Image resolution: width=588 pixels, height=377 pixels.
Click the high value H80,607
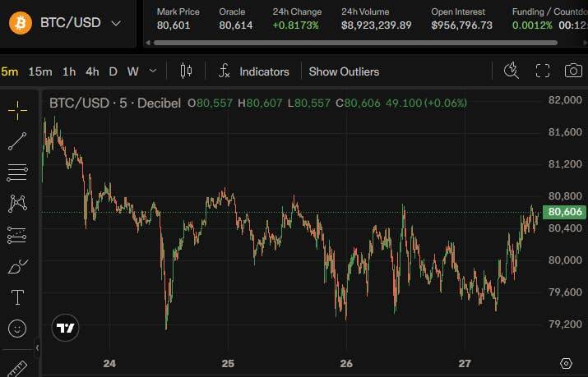coord(260,103)
